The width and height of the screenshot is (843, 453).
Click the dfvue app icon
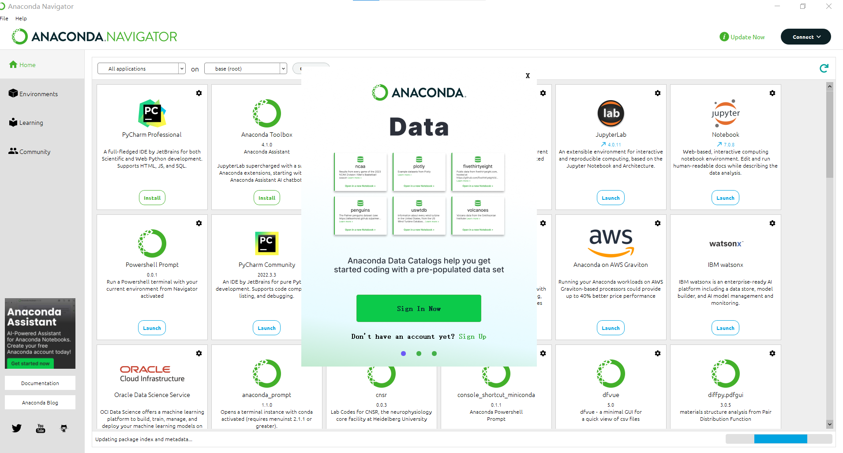click(611, 374)
